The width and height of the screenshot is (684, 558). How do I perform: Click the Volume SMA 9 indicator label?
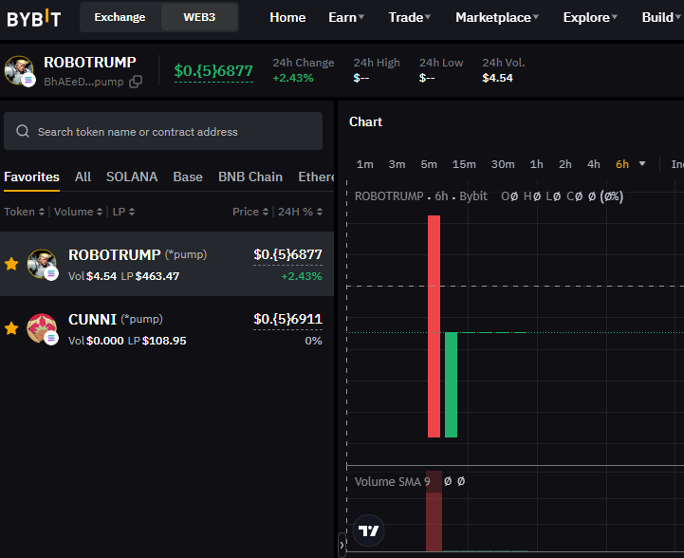click(x=392, y=482)
